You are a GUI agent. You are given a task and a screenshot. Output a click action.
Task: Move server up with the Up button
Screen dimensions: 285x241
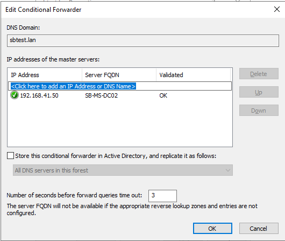click(x=259, y=92)
